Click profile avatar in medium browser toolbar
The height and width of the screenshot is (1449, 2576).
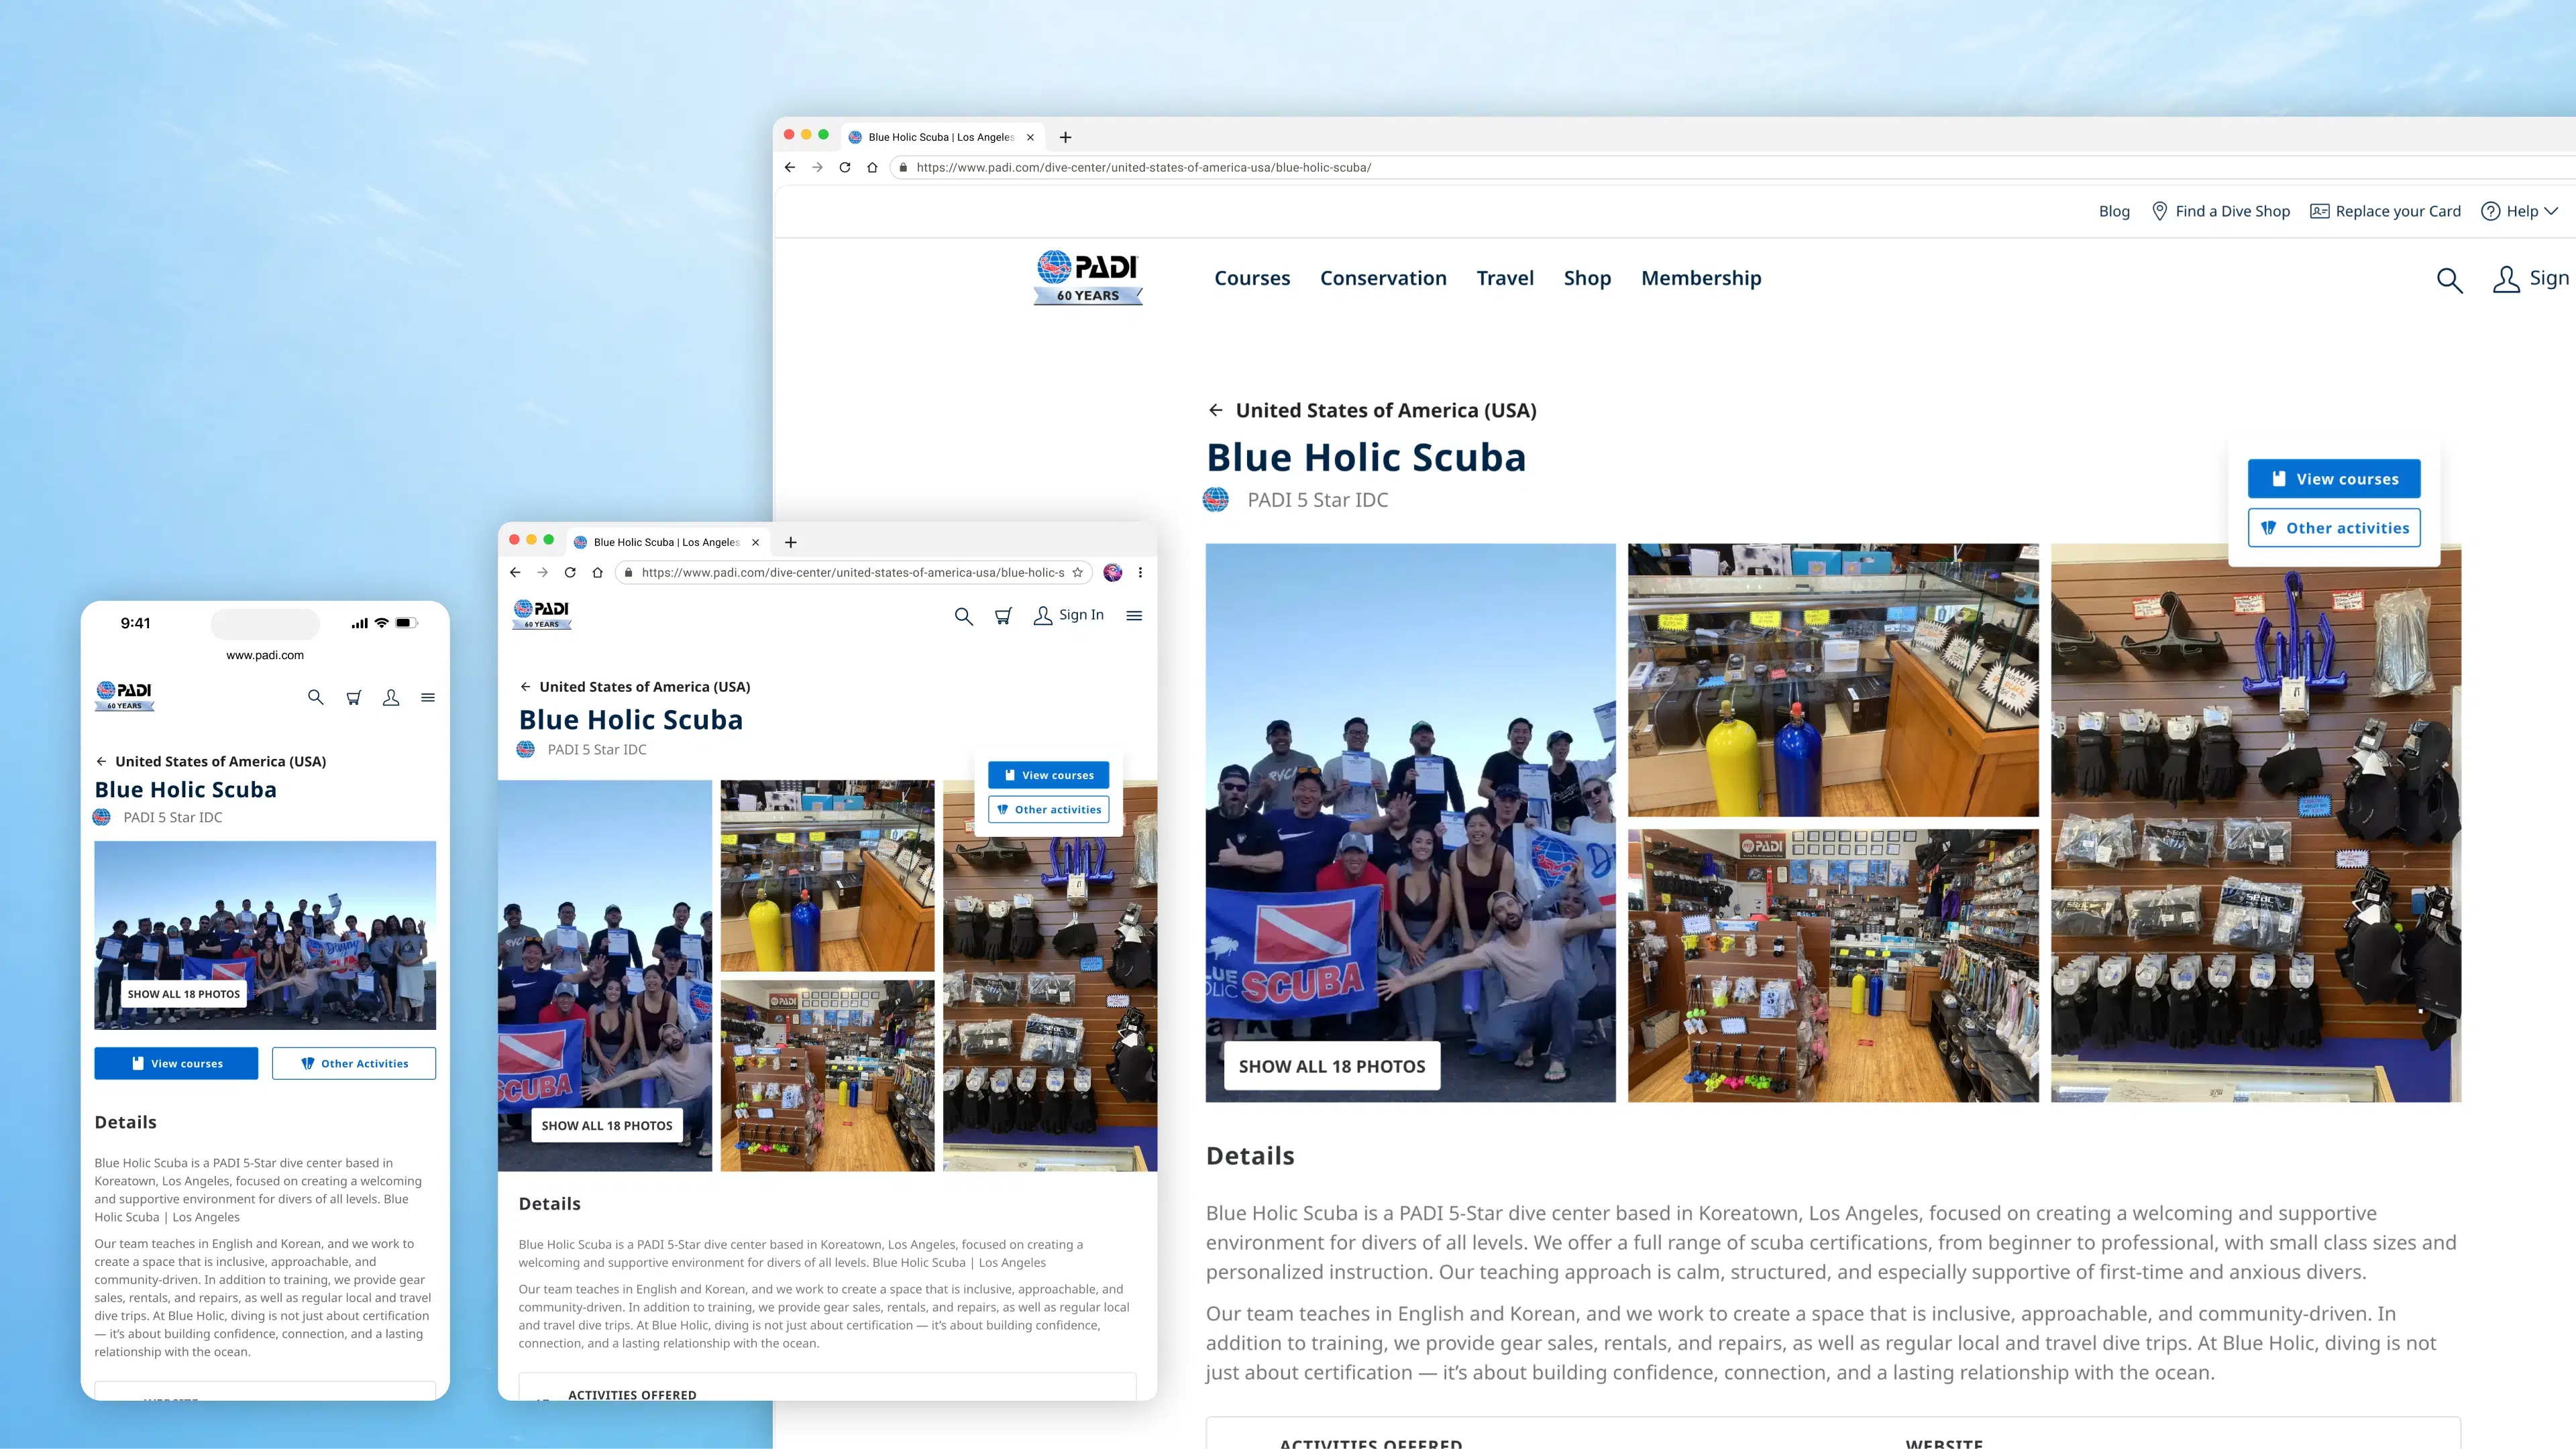[1112, 573]
